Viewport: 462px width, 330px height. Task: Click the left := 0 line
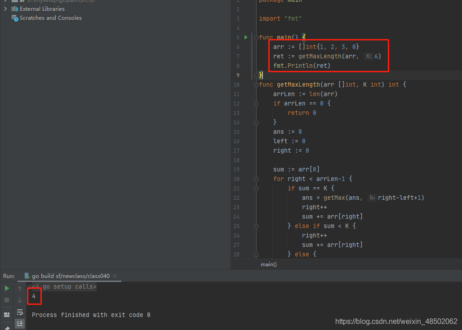289,141
